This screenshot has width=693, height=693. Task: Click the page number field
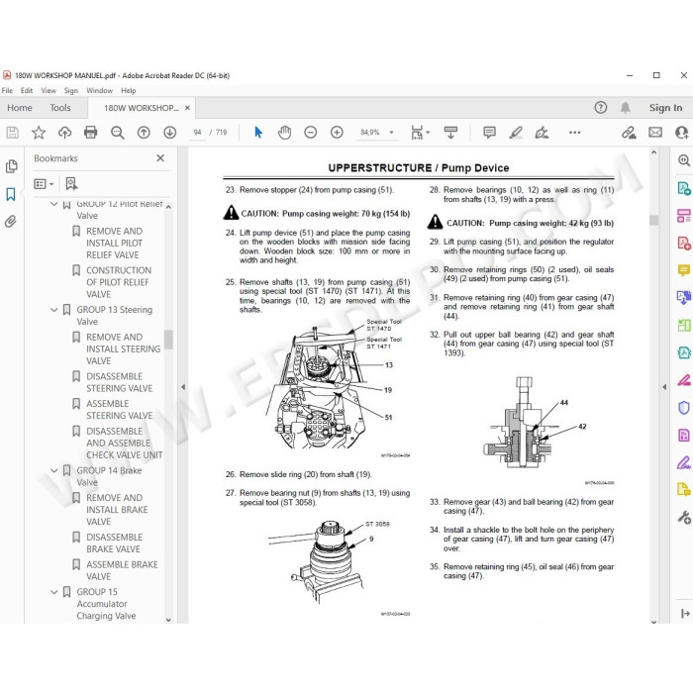point(197,132)
